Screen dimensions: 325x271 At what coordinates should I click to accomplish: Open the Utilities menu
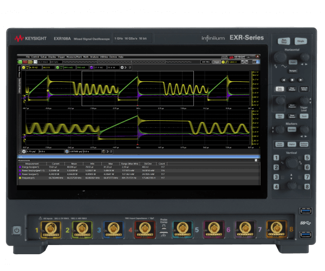click(x=104, y=57)
